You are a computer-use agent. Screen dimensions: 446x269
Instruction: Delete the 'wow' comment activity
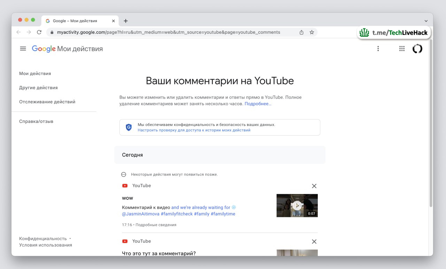pyautogui.click(x=314, y=186)
